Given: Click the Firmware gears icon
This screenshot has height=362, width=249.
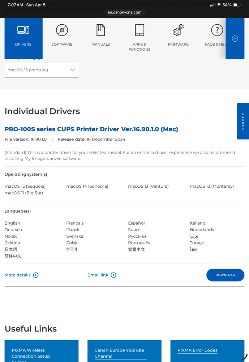Looking at the screenshot, I should 178,30.
